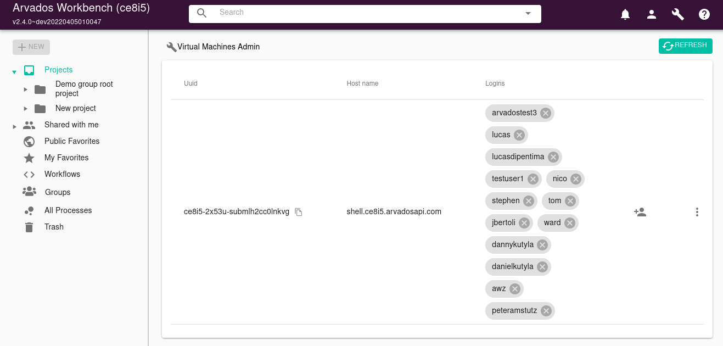Click the Refresh button
The width and height of the screenshot is (723, 346).
(685, 46)
